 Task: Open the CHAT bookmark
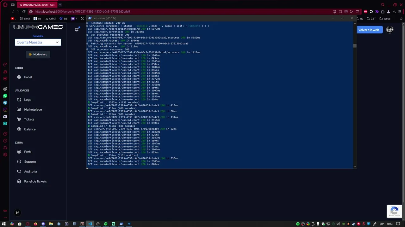51,19
